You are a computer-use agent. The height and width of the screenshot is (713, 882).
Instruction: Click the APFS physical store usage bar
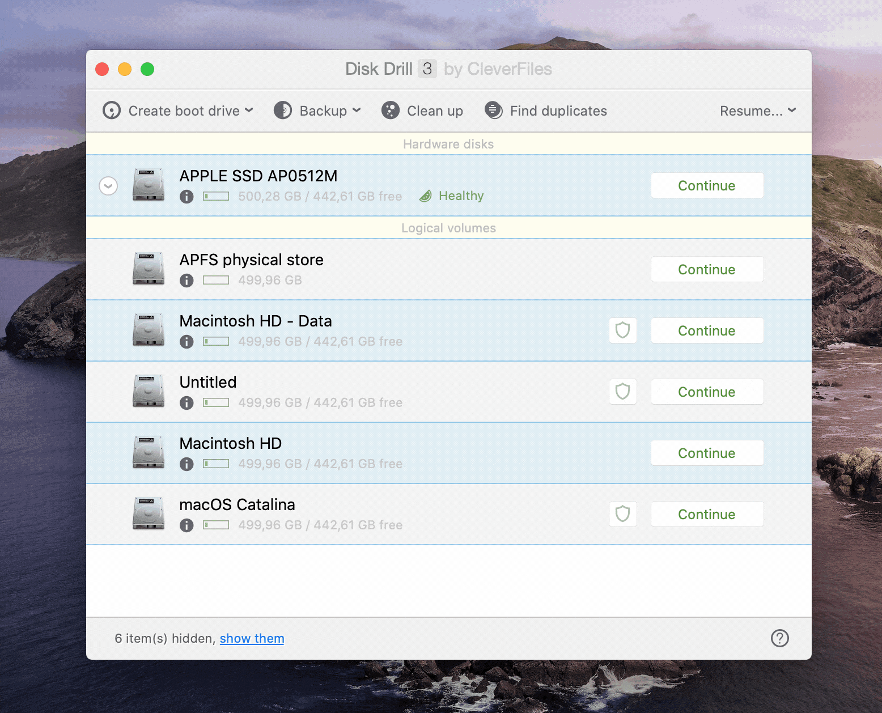(216, 280)
